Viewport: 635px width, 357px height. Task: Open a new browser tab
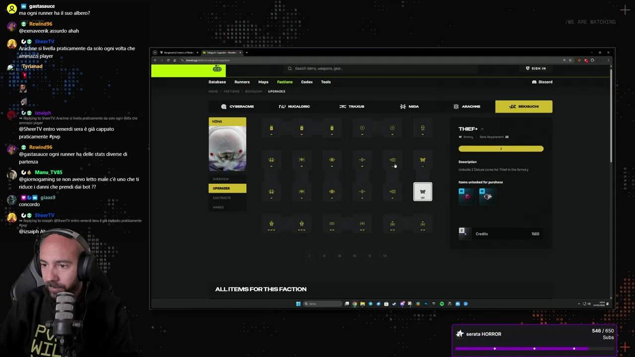pyautogui.click(x=247, y=53)
